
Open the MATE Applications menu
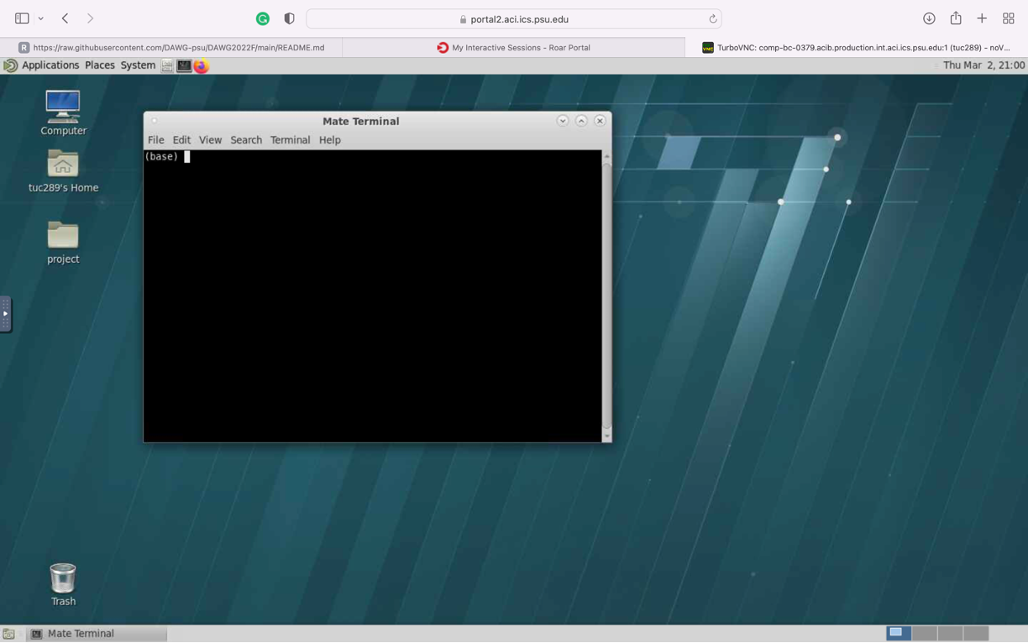(x=41, y=65)
